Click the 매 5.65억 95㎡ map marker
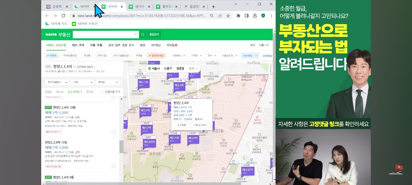This screenshot has height=185, width=412. point(149,142)
